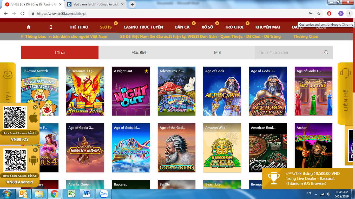Viewport: 355px width, 199px height.
Task: Close the VN88 Android QR popup
Action: coord(35,150)
